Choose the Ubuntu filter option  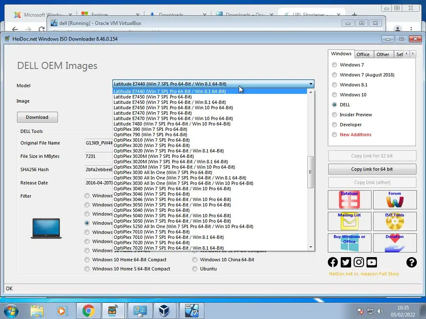click(x=195, y=269)
